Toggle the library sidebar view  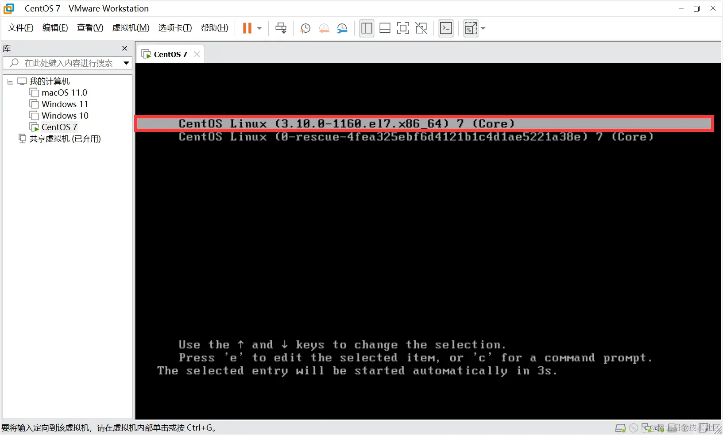click(x=367, y=28)
